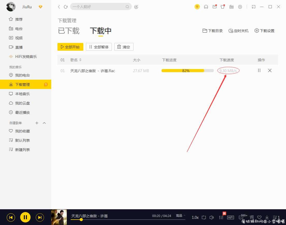286x225 pixels.
Task: Open the headphone sound effects icon
Action: (x=206, y=7)
